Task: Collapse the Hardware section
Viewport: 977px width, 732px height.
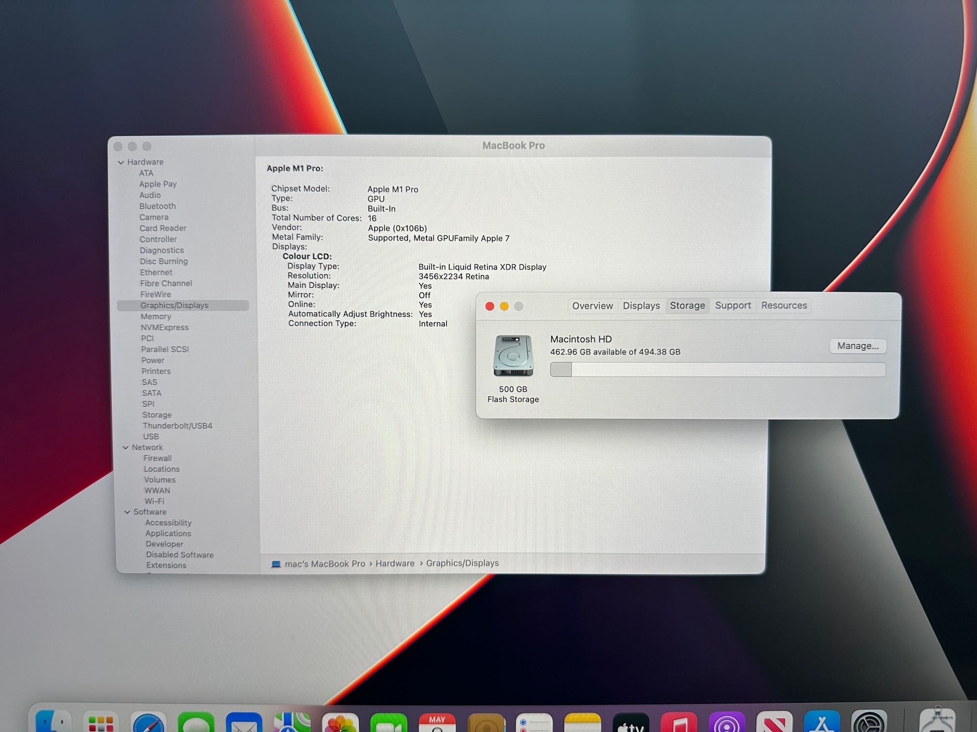Action: tap(121, 162)
